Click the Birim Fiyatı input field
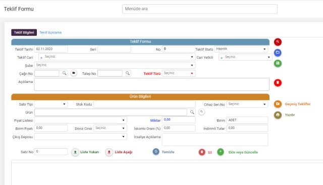The width and height of the screenshot is (323, 185). tap(51, 128)
